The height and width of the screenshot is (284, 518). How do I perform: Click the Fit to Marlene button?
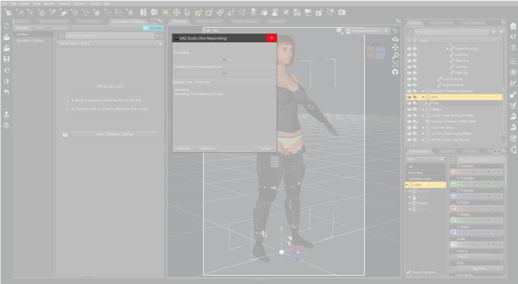[x=480, y=269]
